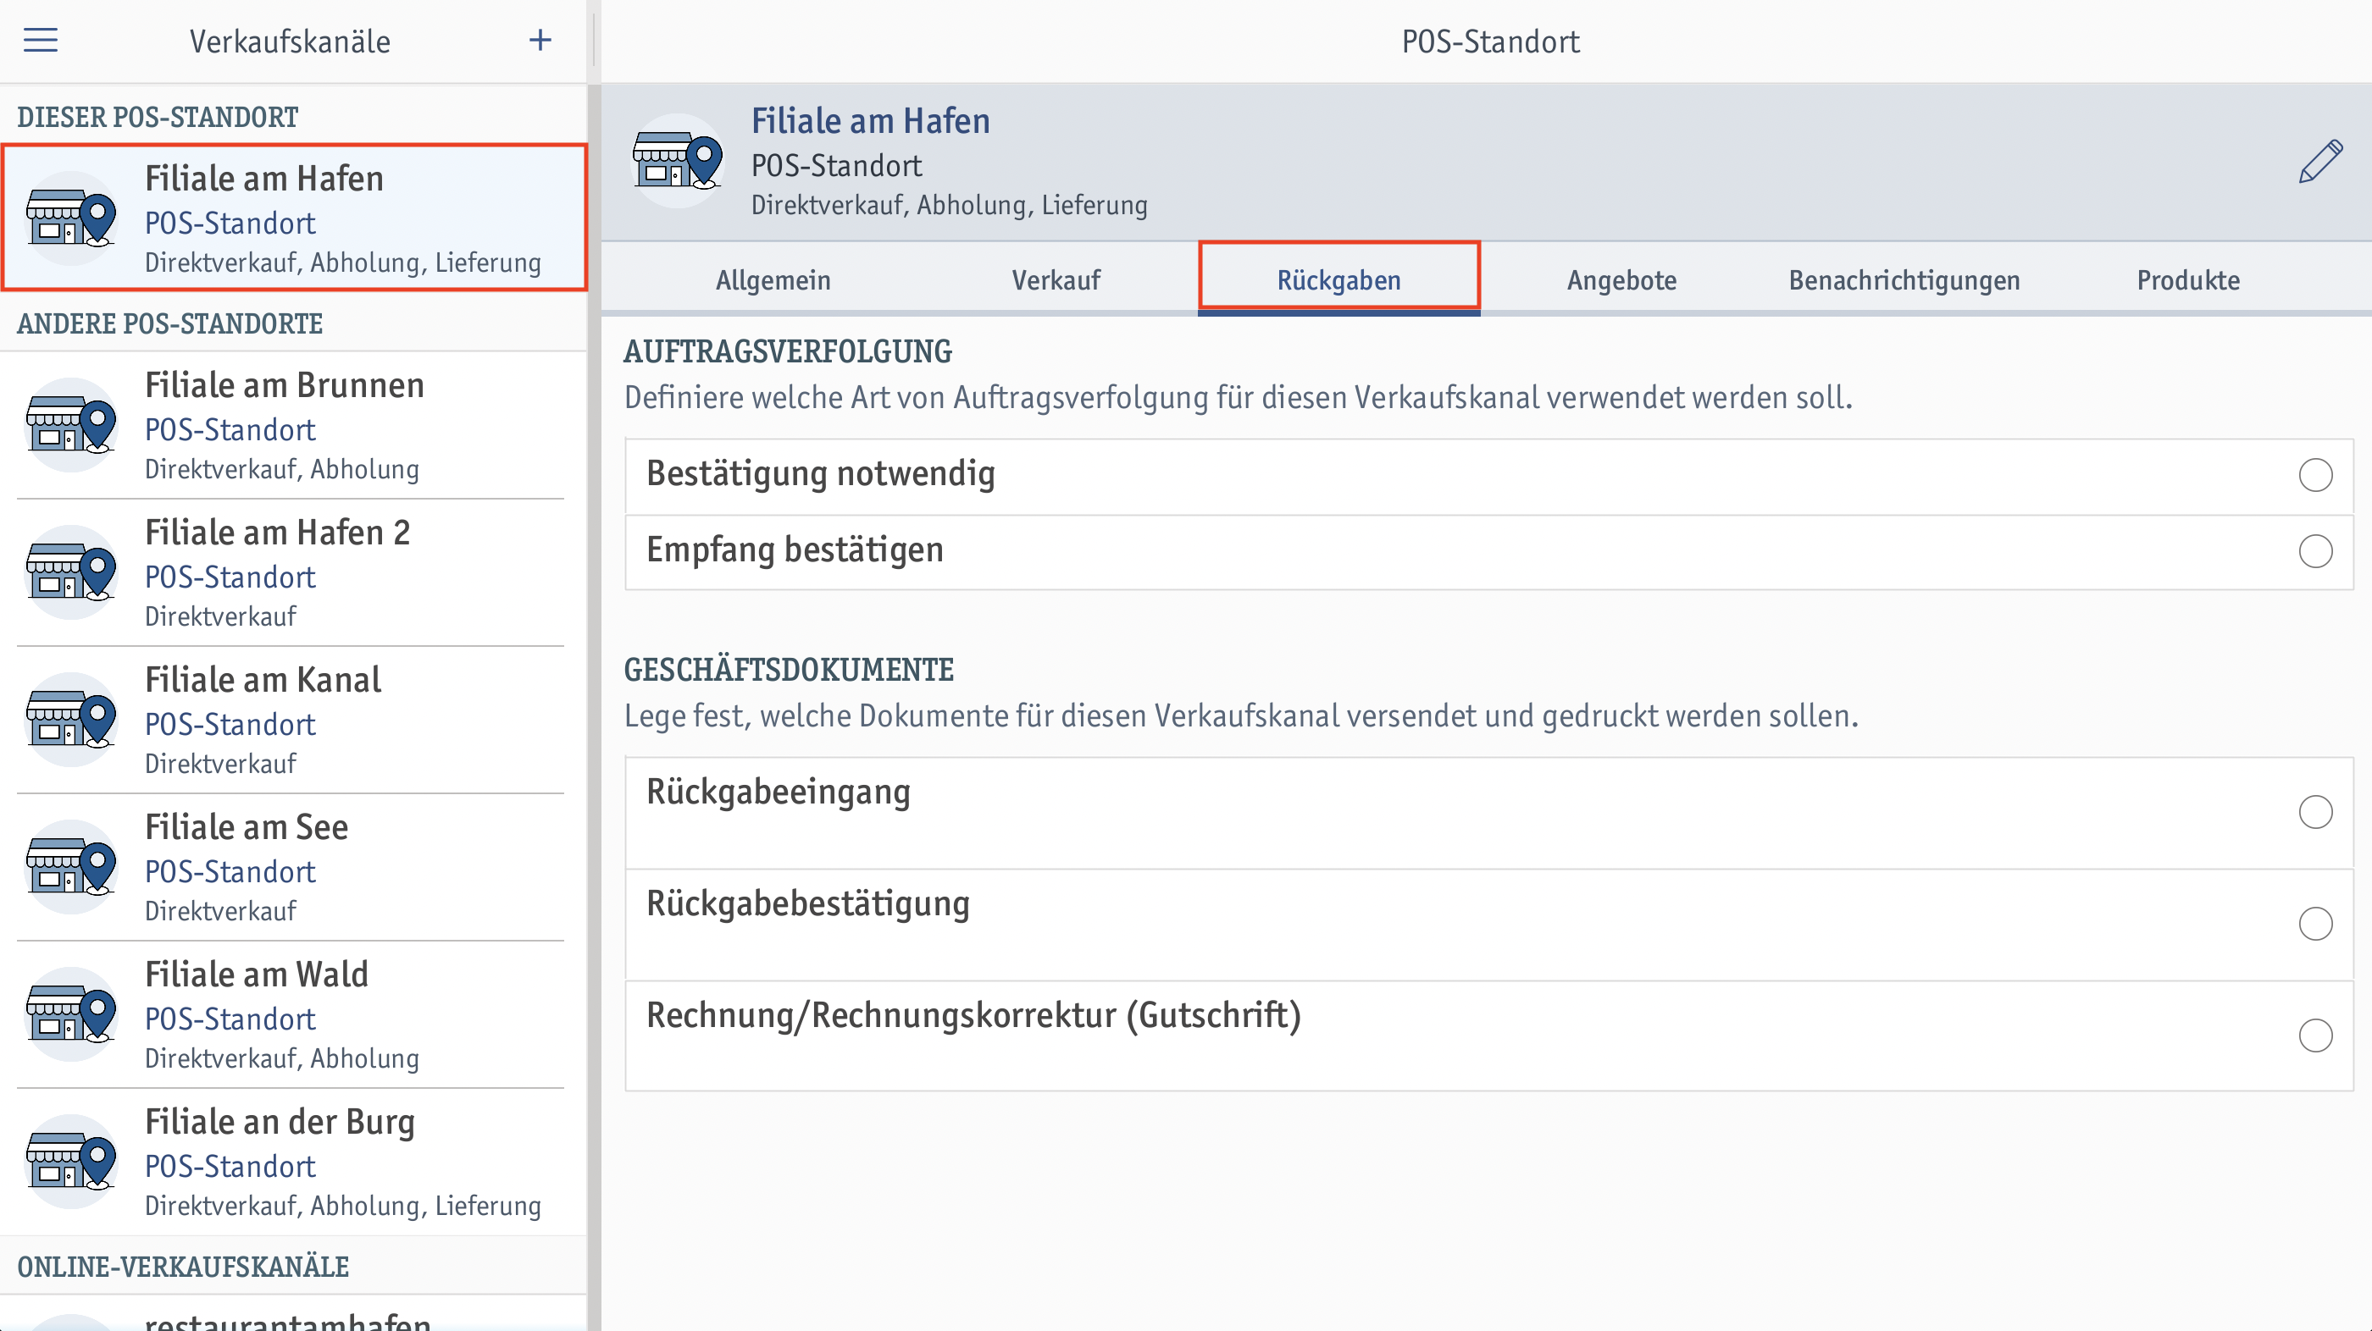Viewport: 2372px width, 1331px height.
Task: Click the POS-Standort page title
Action: (1490, 41)
